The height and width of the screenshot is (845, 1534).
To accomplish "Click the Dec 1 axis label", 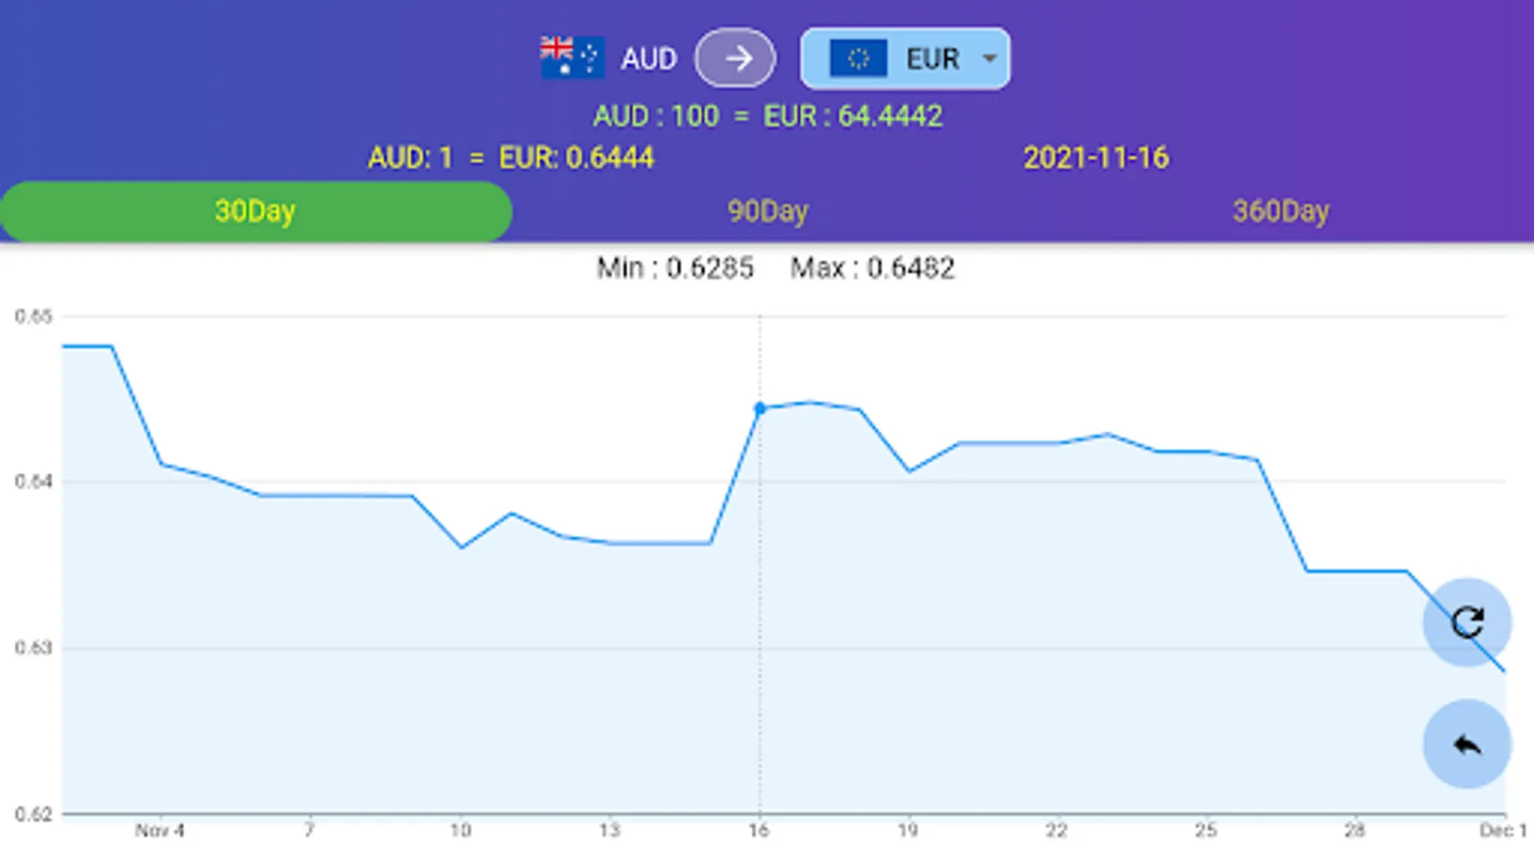I will 1502,830.
